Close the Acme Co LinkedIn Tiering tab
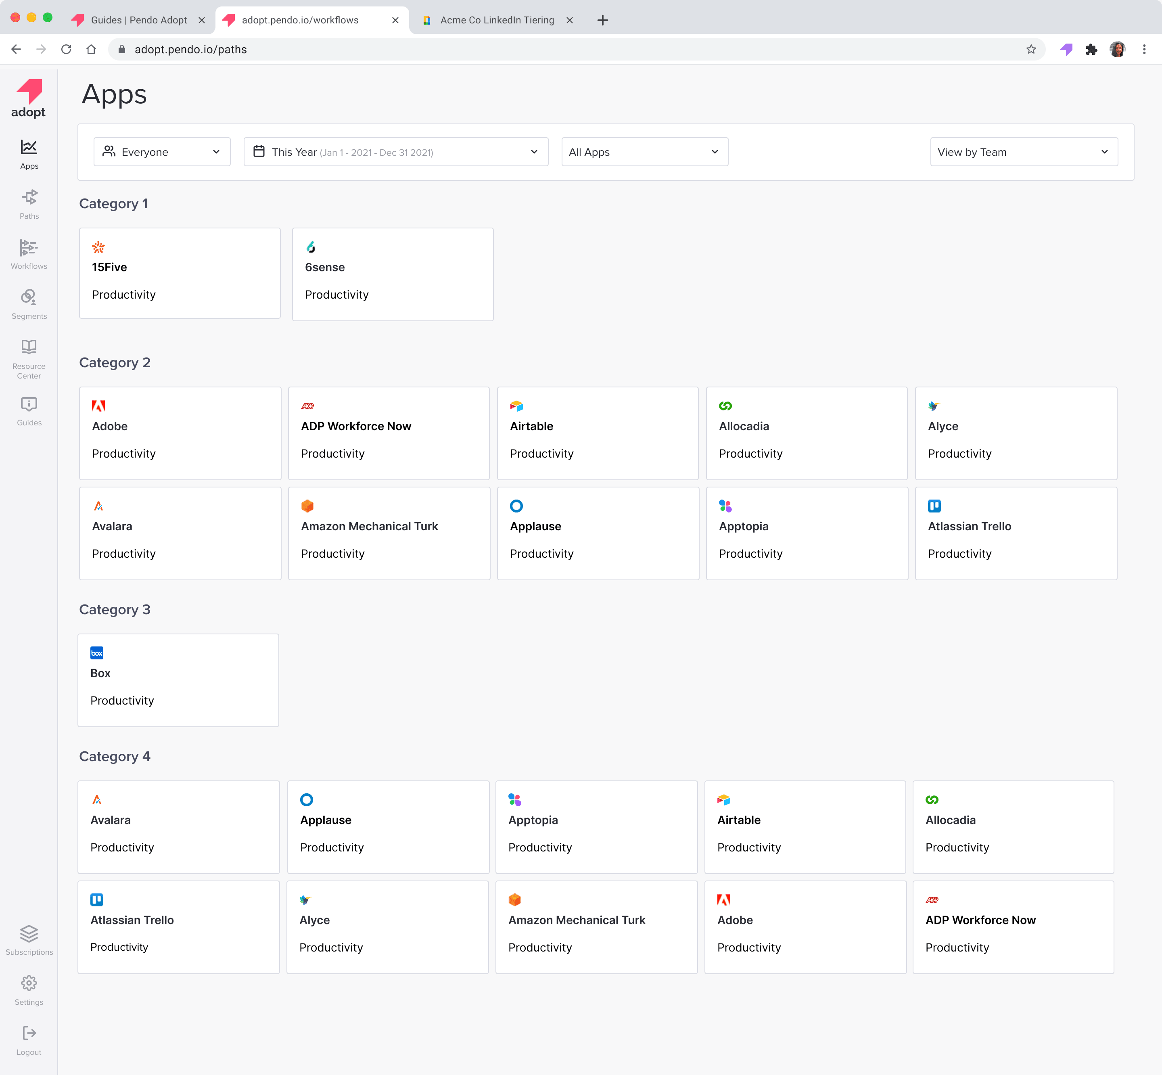The image size is (1162, 1075). (x=570, y=20)
